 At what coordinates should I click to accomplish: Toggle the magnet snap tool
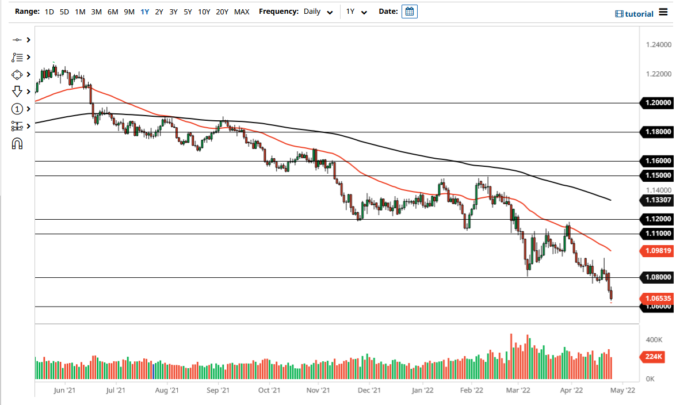[x=17, y=143]
